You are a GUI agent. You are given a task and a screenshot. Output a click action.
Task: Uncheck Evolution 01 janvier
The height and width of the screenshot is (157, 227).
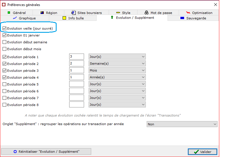5,35
